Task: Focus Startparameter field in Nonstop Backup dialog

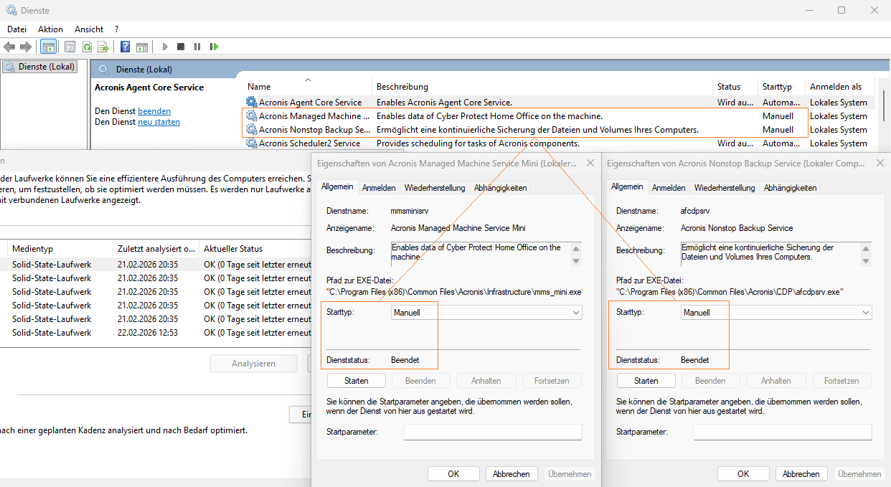Action: [783, 432]
